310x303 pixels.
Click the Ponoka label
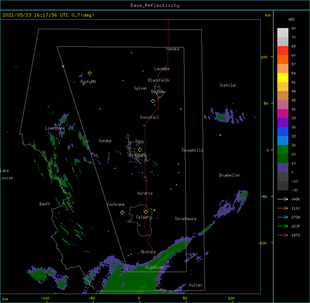point(173,49)
